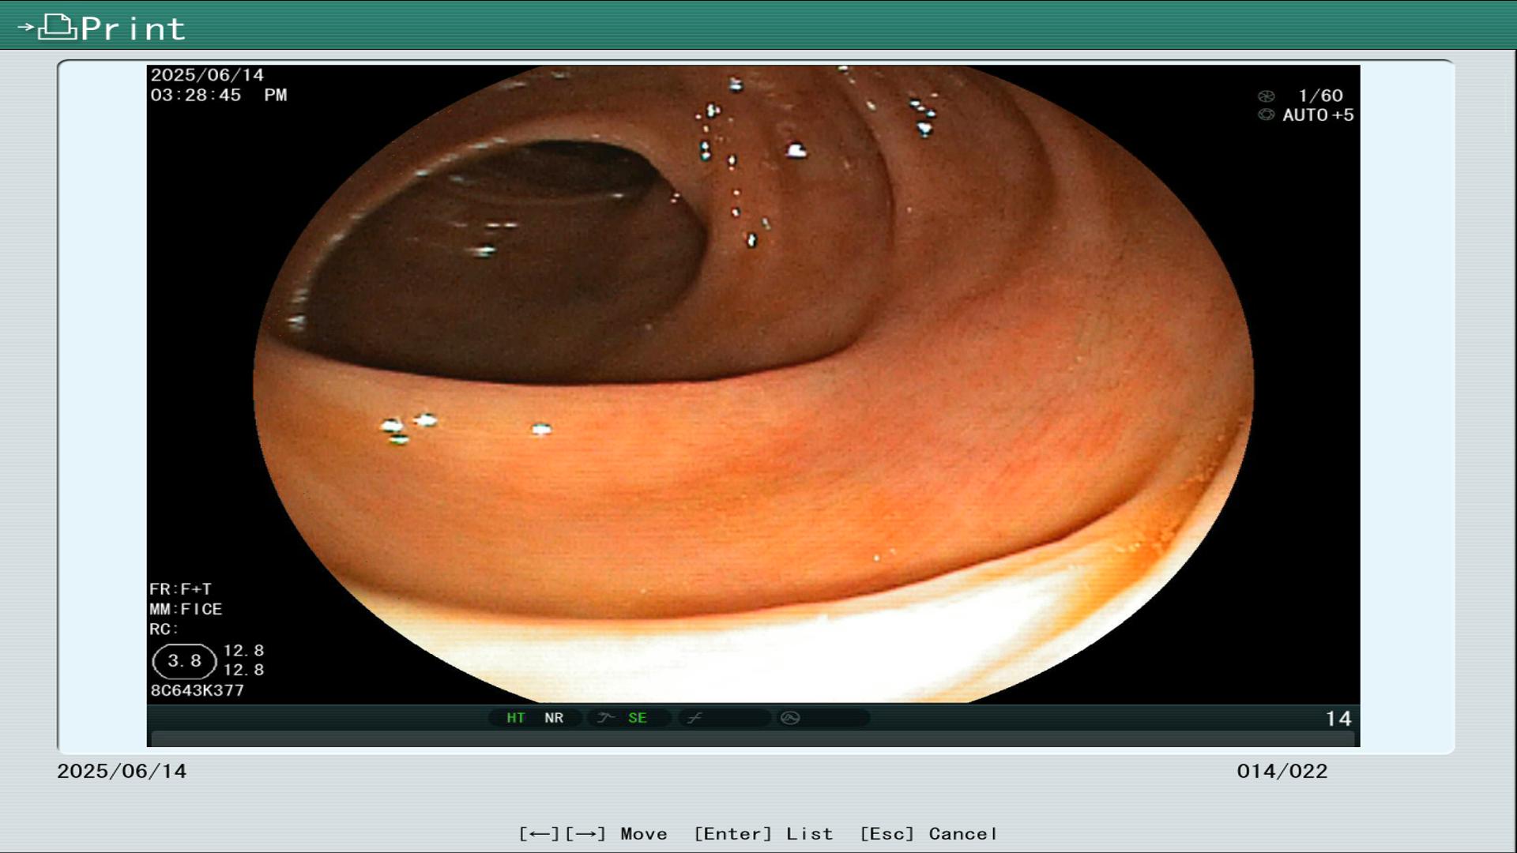Click the curve icon left of SE
This screenshot has width=1517, height=853.
pyautogui.click(x=606, y=718)
